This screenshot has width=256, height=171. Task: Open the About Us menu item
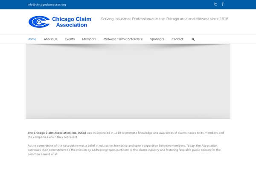pyautogui.click(x=50, y=39)
